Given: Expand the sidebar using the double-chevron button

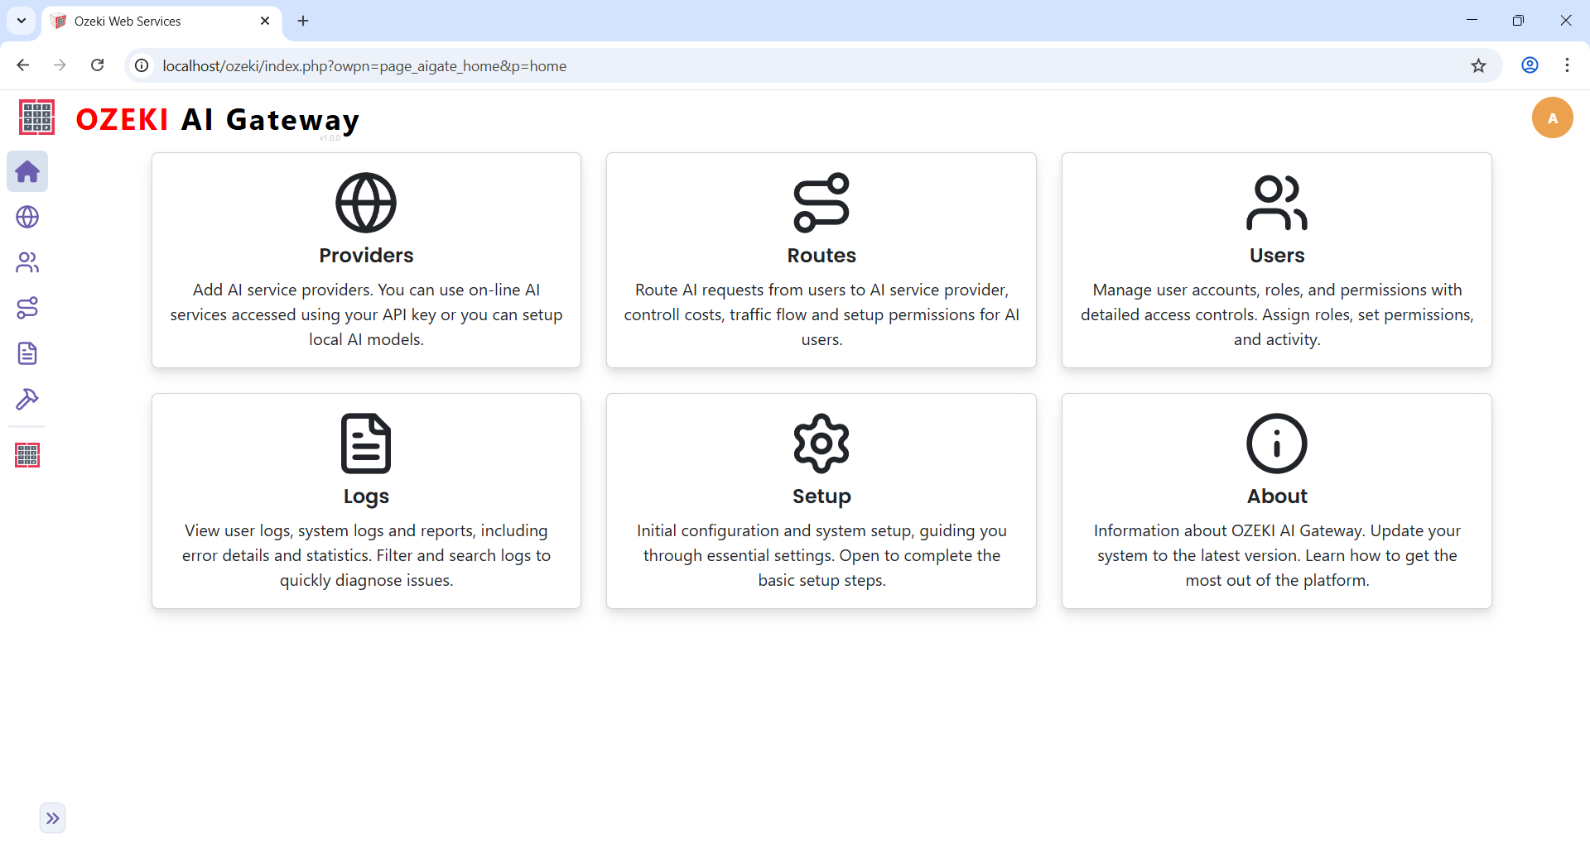Looking at the screenshot, I should click(53, 818).
